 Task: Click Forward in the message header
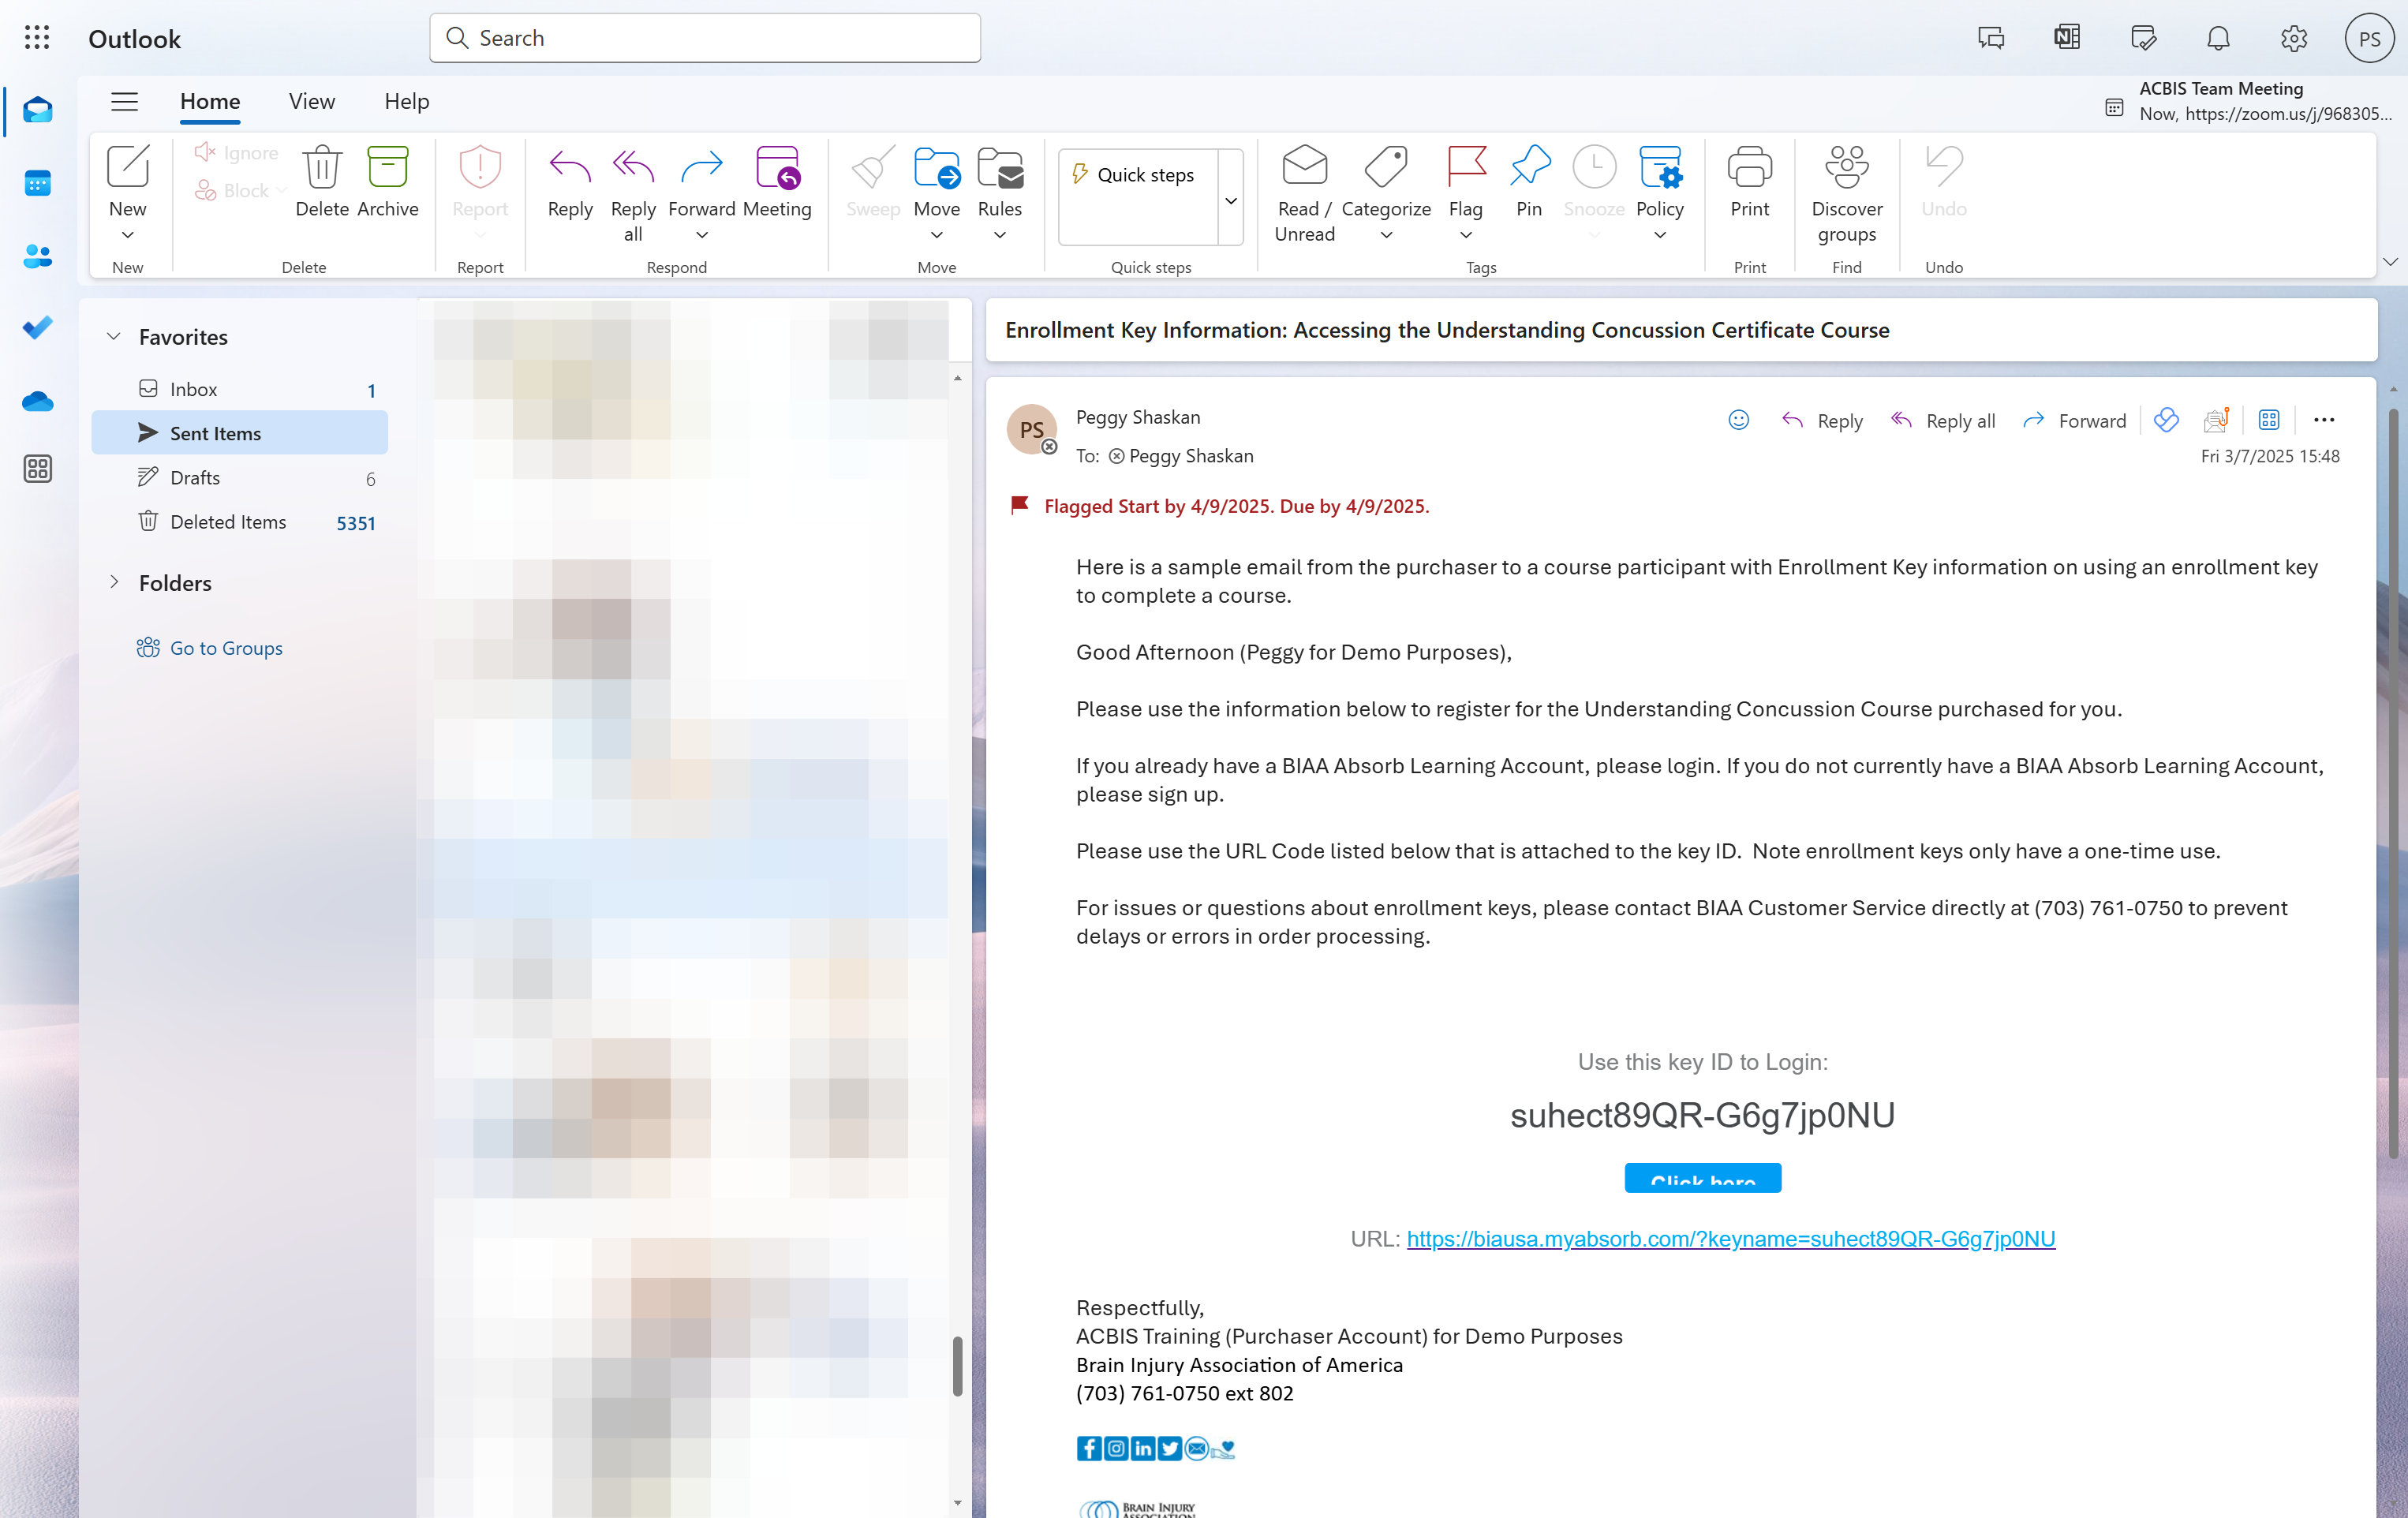click(x=2074, y=420)
